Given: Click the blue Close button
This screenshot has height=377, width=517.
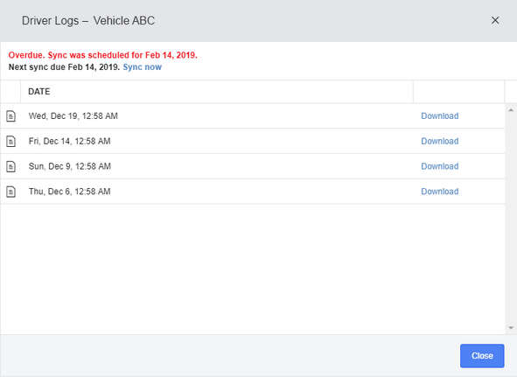Looking at the screenshot, I should (x=482, y=355).
